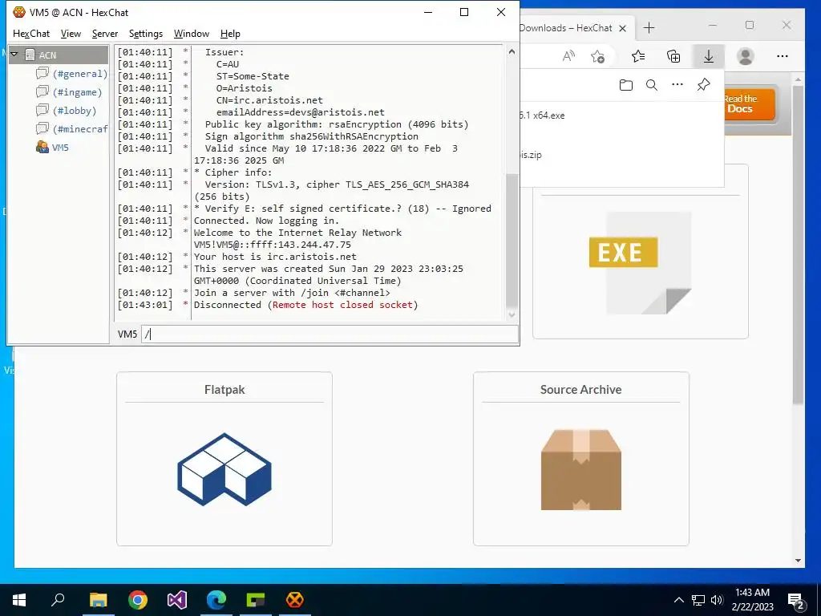Open the taskbar clock and calendar
Image resolution: width=821 pixels, height=616 pixels.
[x=752, y=600]
